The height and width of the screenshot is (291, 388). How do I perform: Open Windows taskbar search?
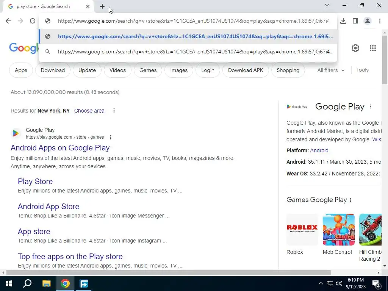point(27,283)
